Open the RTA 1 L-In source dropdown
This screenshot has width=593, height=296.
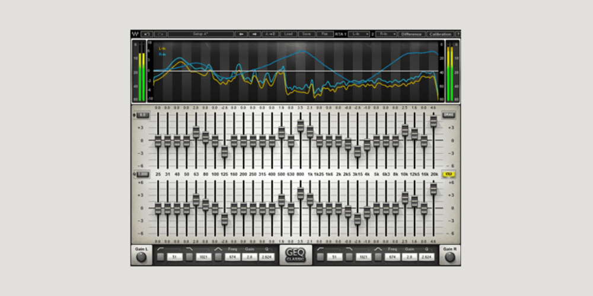(x=359, y=34)
